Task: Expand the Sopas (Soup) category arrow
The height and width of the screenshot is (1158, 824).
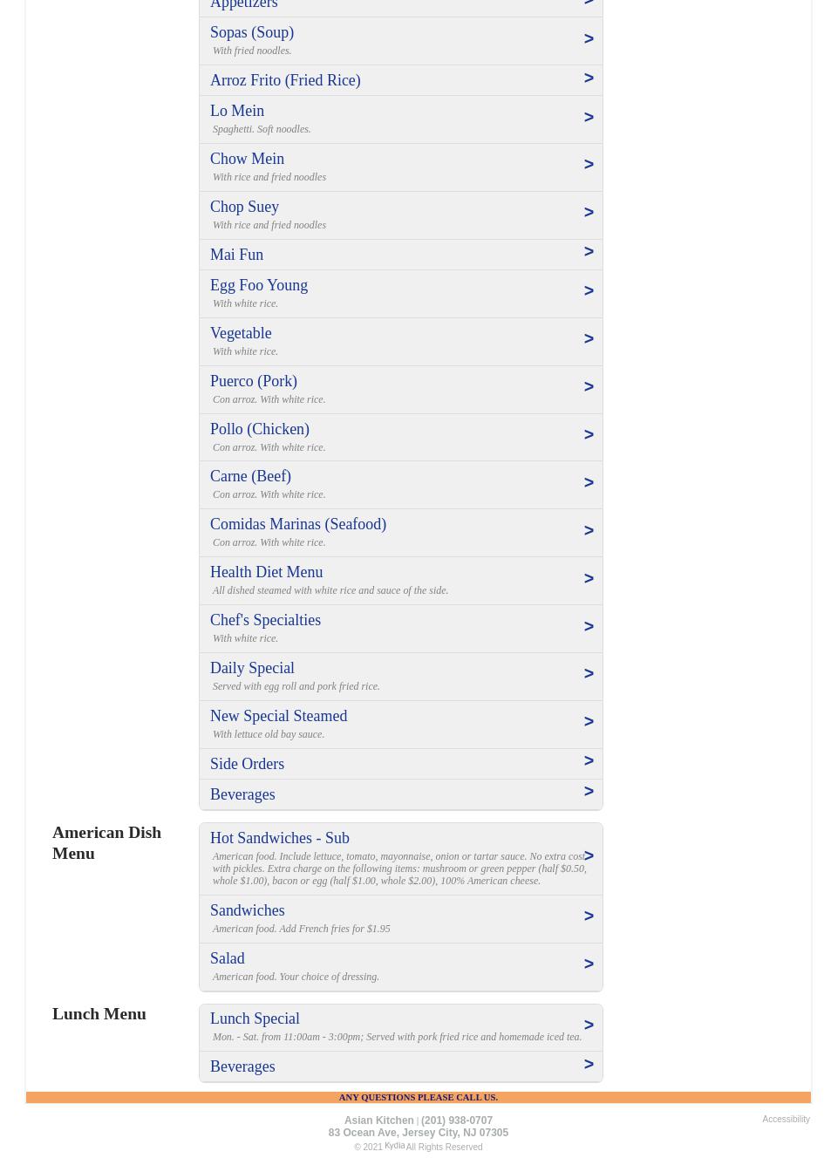Action: [x=589, y=38]
